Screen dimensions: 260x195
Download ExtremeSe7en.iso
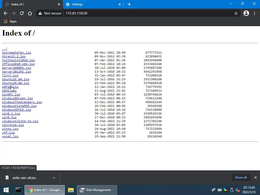(x=17, y=53)
